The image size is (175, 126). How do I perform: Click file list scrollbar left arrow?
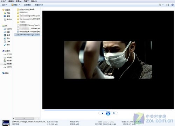[13, 118]
